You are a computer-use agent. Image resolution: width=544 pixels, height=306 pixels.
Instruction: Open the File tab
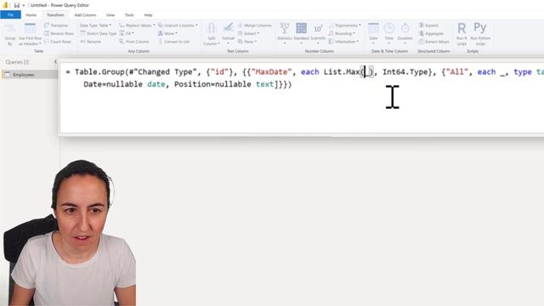coord(10,15)
